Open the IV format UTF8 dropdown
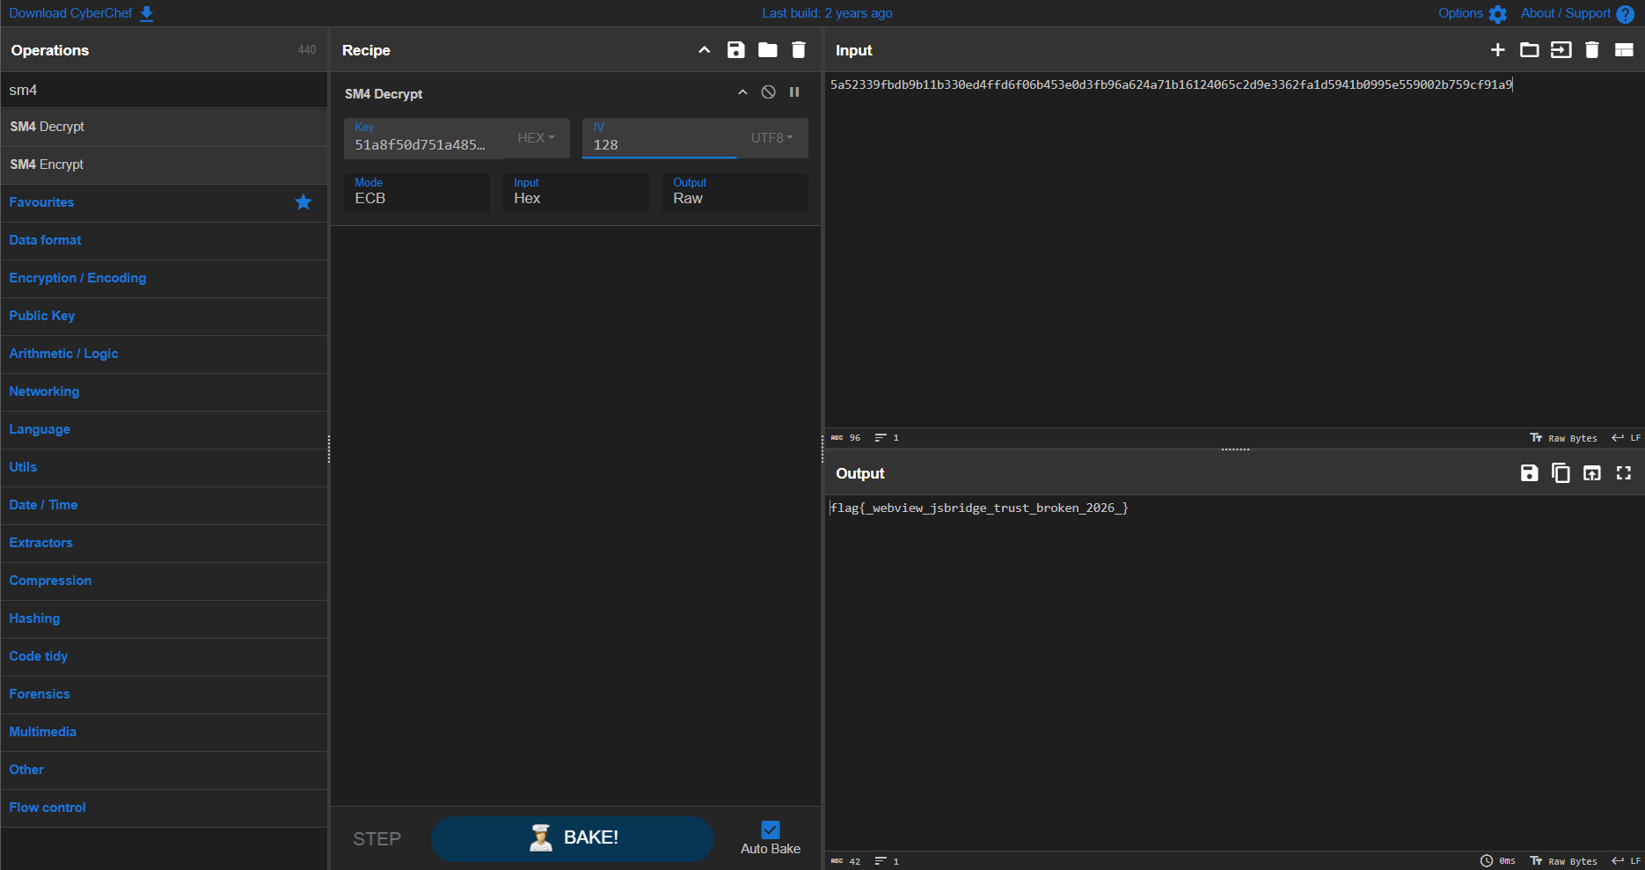 tap(772, 138)
